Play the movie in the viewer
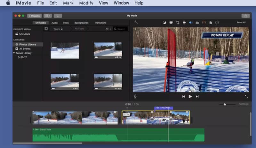Viewport: 256px width, 148px height. (190, 97)
